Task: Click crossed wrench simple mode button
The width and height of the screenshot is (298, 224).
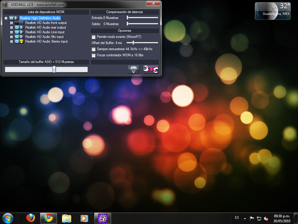Action: [x=150, y=69]
